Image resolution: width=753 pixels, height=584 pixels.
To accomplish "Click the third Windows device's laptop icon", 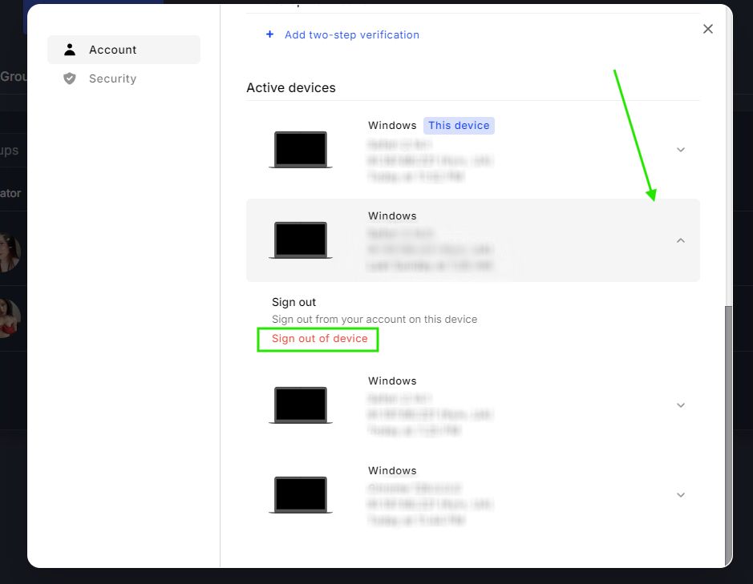I will [301, 405].
